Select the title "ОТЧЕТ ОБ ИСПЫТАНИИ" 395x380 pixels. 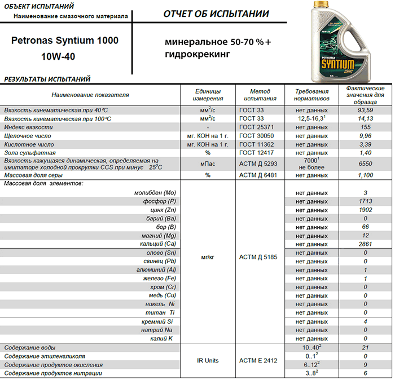pos(216,14)
